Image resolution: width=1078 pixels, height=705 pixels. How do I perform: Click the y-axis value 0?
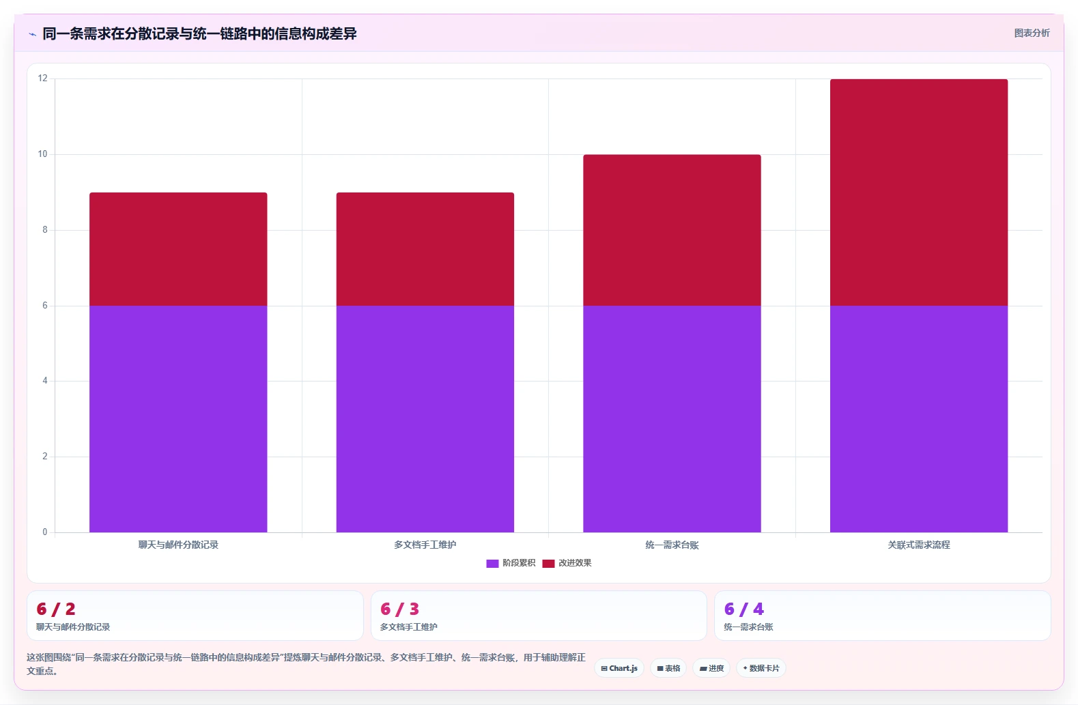click(45, 532)
